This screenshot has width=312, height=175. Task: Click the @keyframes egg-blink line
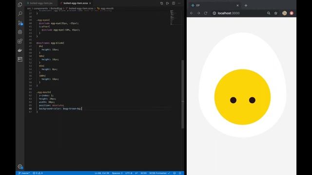coord(50,43)
